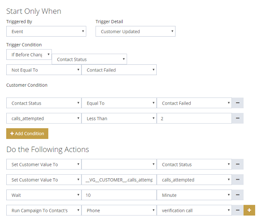Remove the calls_attempted condition row
The width and height of the screenshot is (257, 219).
pyautogui.click(x=237, y=118)
